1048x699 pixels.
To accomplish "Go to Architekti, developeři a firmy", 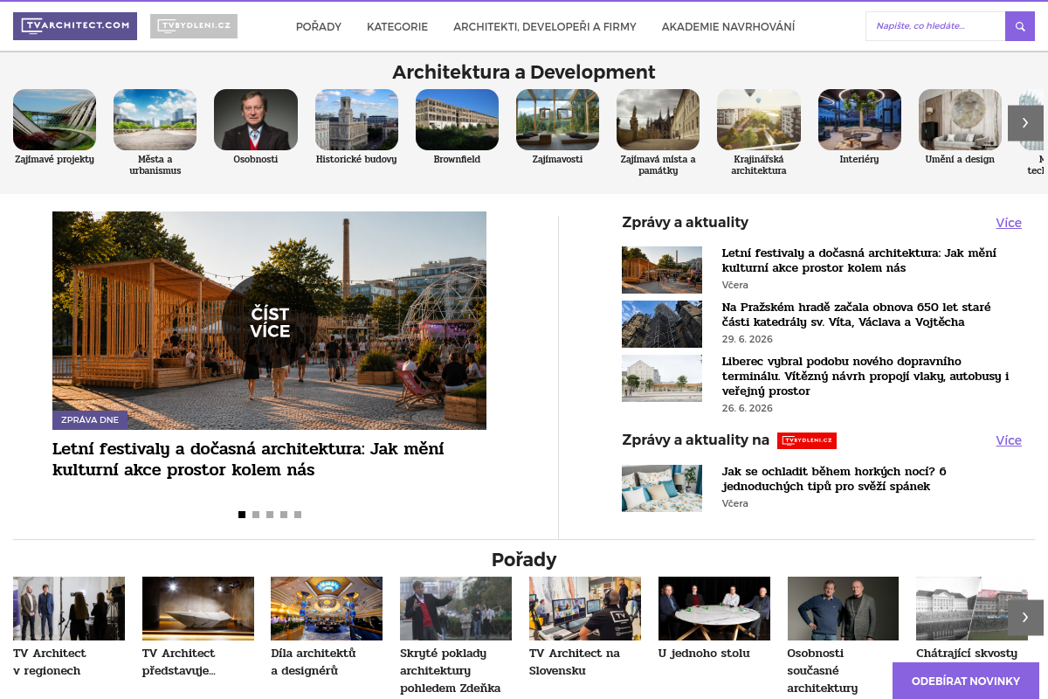I will (545, 26).
